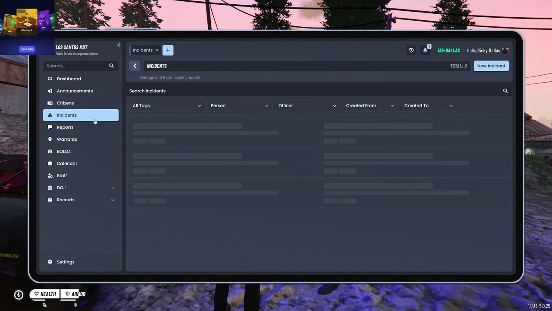This screenshot has width=552, height=311.
Task: Go back using the Incidents back arrow
Action: tap(135, 66)
